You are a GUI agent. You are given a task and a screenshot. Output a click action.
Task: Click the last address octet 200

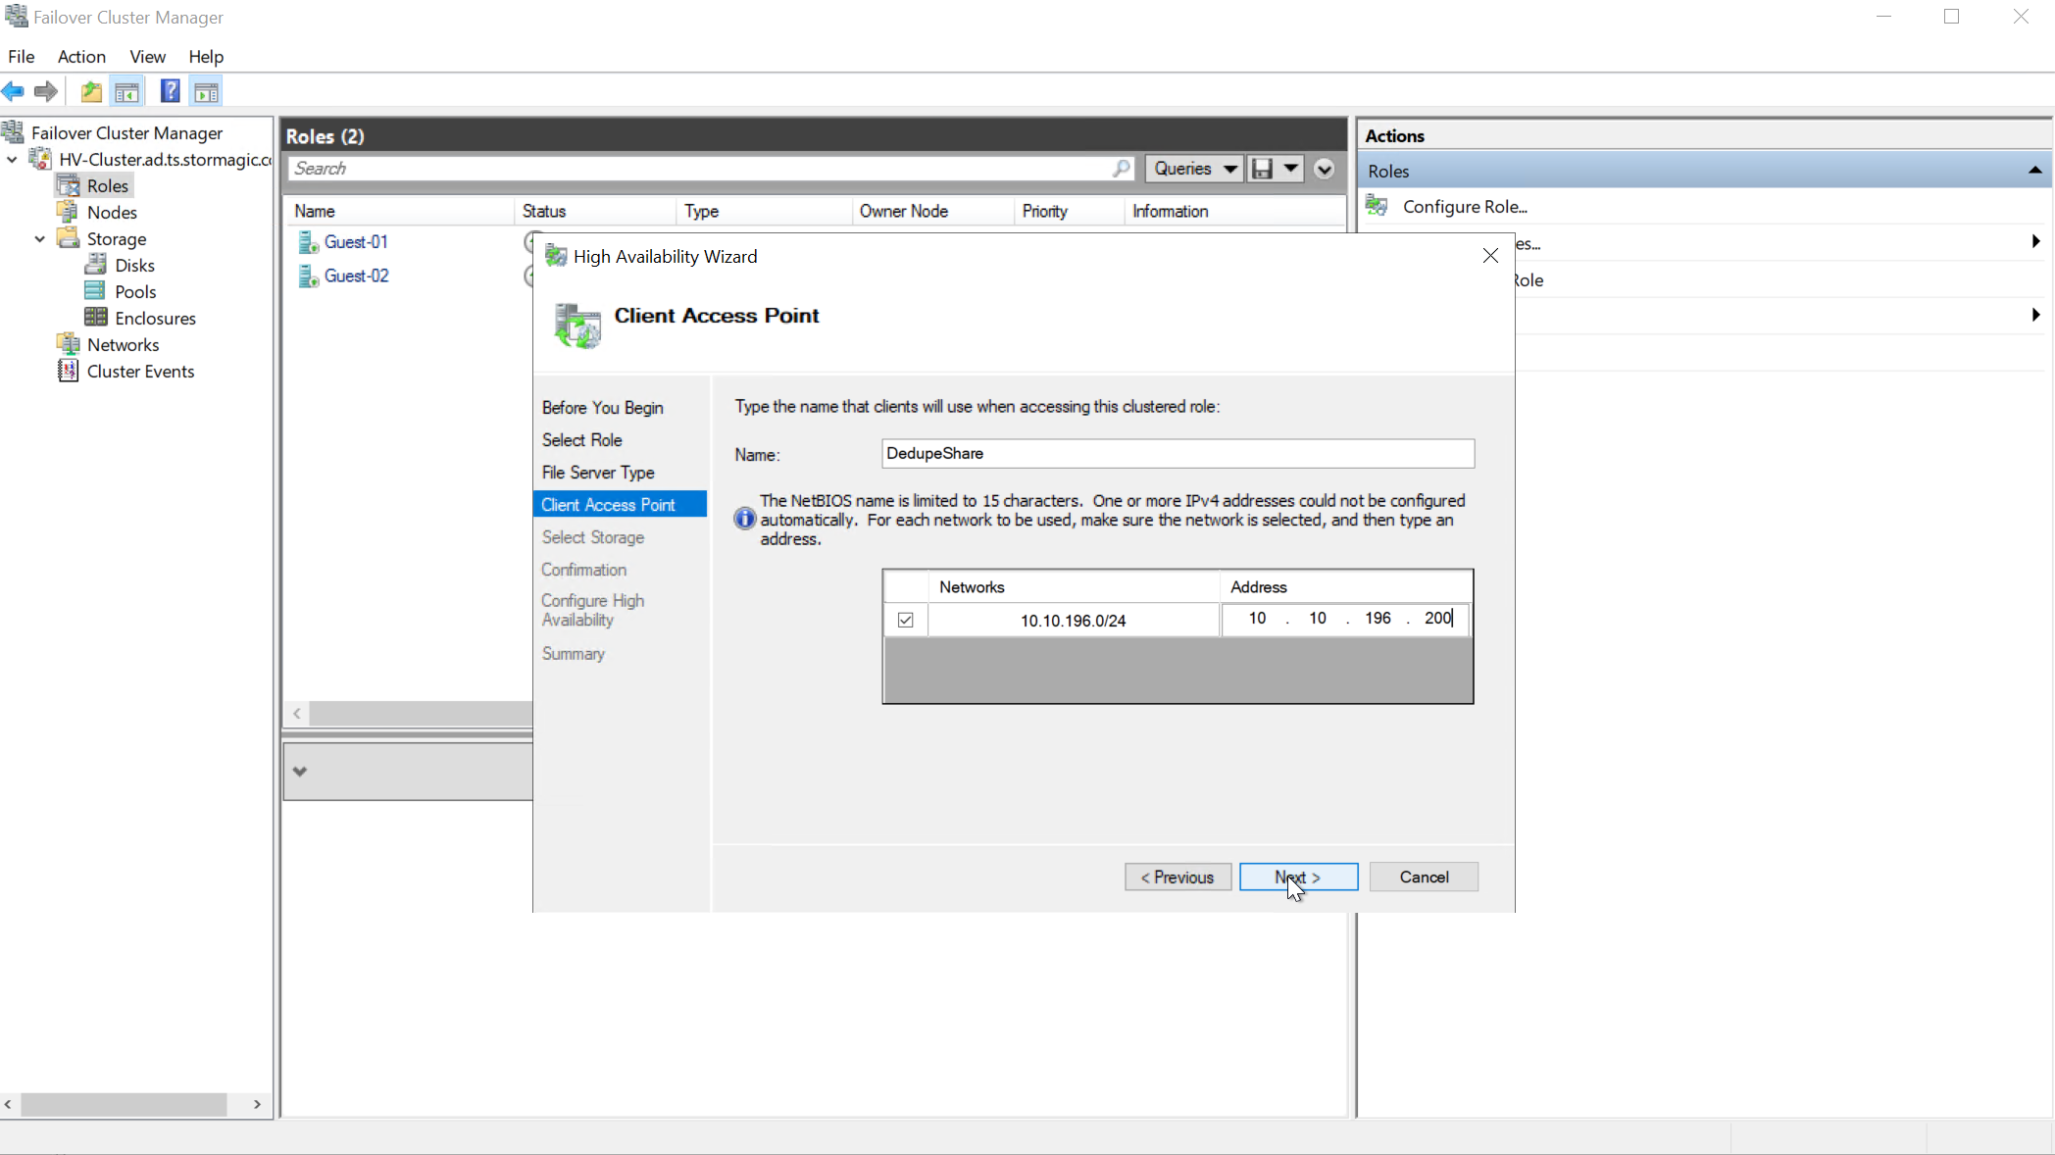pos(1437,618)
